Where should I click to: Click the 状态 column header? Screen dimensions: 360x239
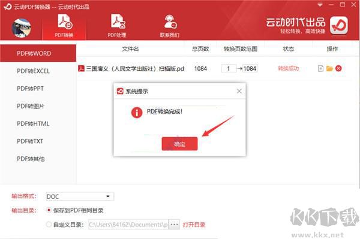click(289, 49)
